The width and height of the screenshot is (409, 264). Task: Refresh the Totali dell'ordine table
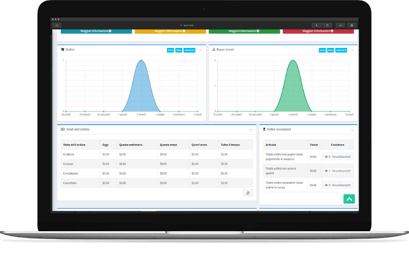click(x=248, y=193)
